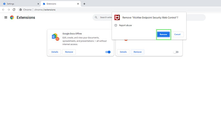Click the Extensions puzzle tab icon
Screen dimensions: 221x124
click(44, 4)
